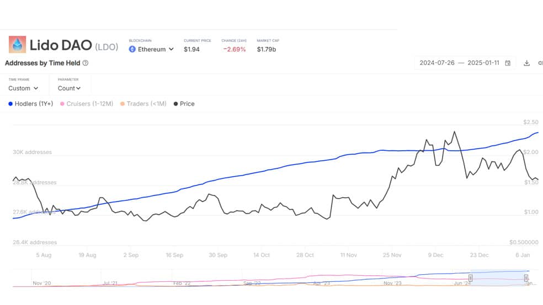Click the 6 Jan date label
Screen dimensions: 543x305
point(523,255)
